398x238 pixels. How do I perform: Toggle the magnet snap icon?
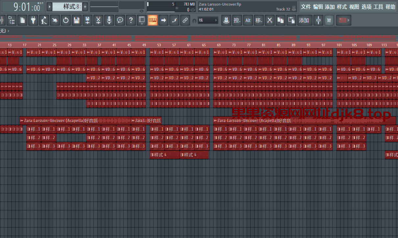point(194,21)
